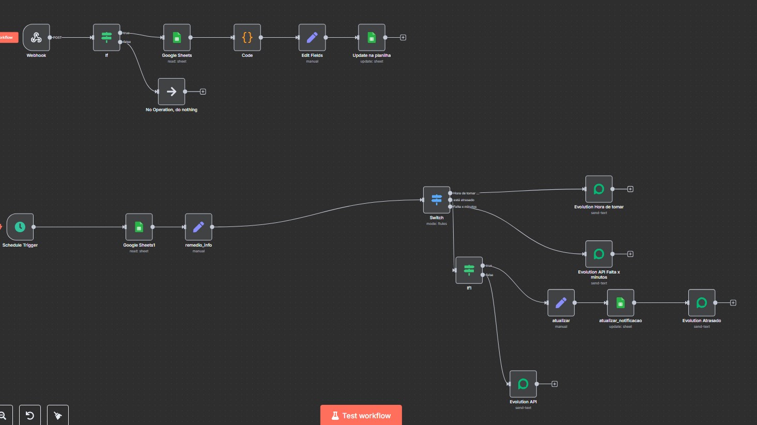
Task: Select the remedio_info node
Action: pos(198,227)
